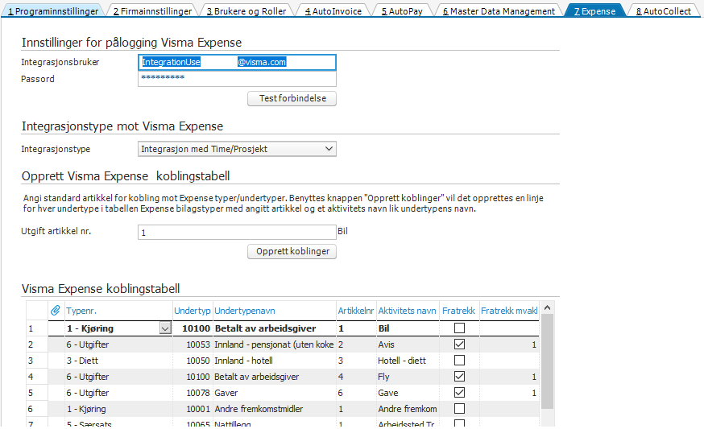Click the Undertyp column header
704x429 pixels.
pos(193,311)
